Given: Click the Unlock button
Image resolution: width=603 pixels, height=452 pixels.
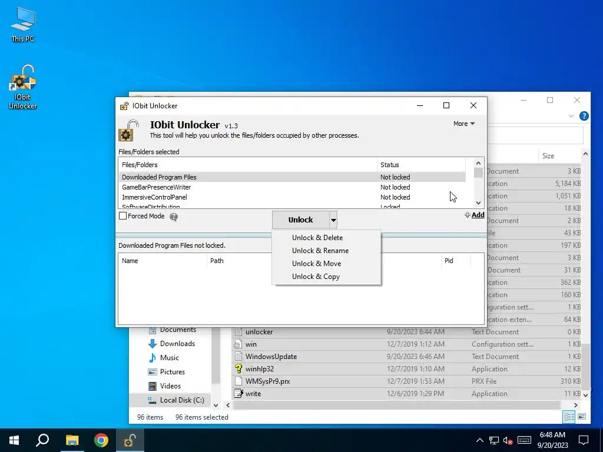Looking at the screenshot, I should pyautogui.click(x=301, y=220).
